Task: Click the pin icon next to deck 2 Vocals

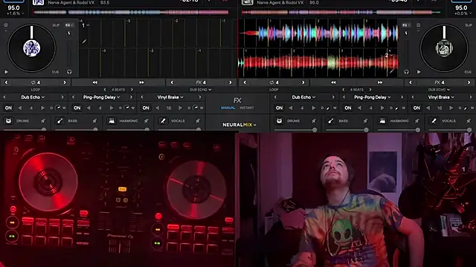Action: [x=469, y=121]
